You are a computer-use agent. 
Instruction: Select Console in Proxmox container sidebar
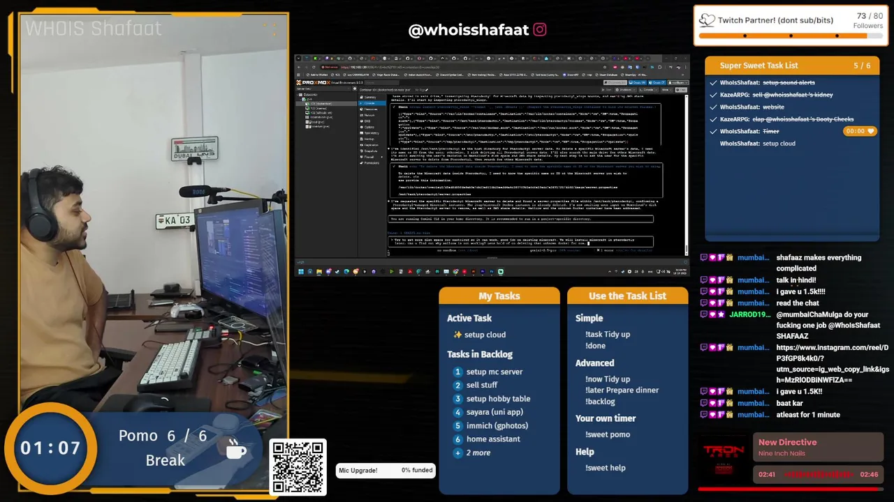372,103
